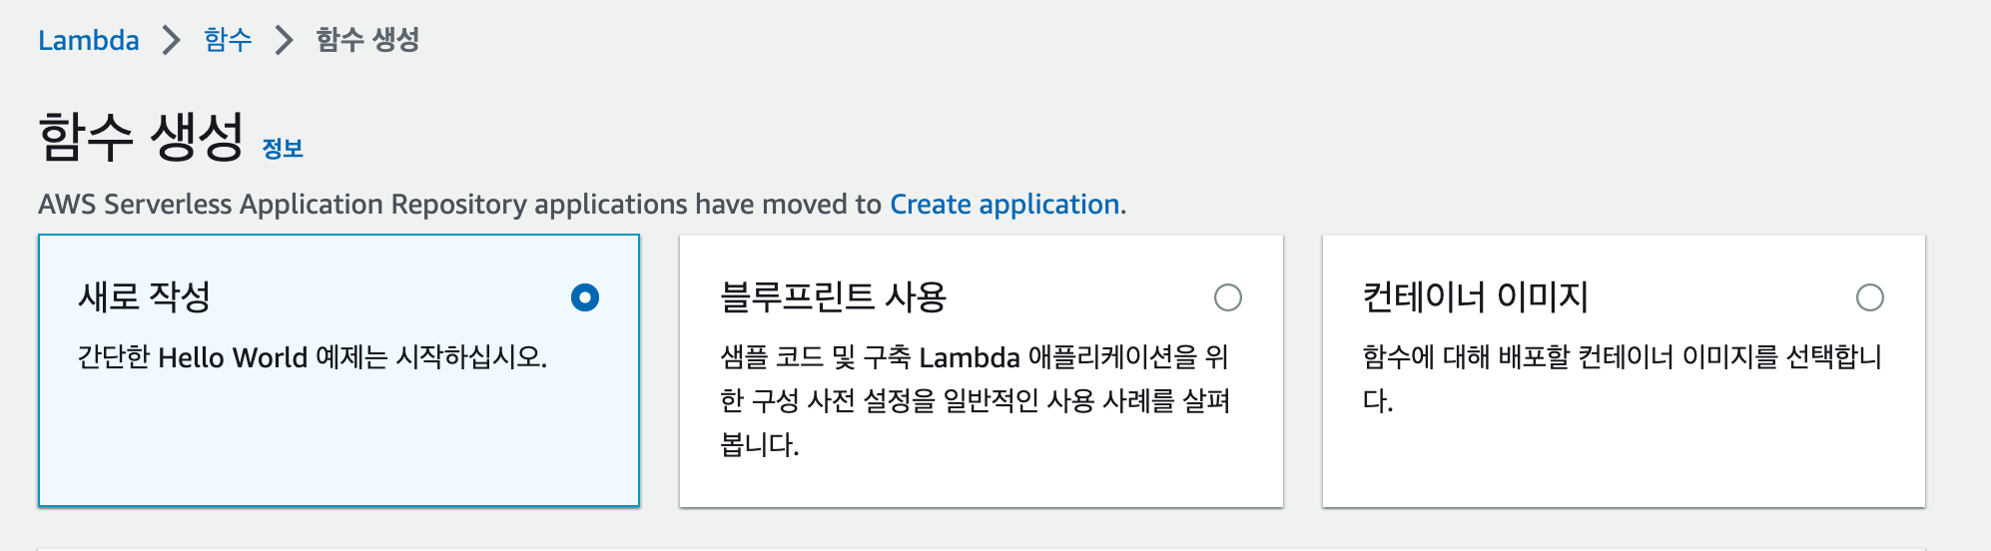Viewport: 1991px width, 551px height.
Task: Click the blueprint card's sample code description
Action: coord(974,400)
